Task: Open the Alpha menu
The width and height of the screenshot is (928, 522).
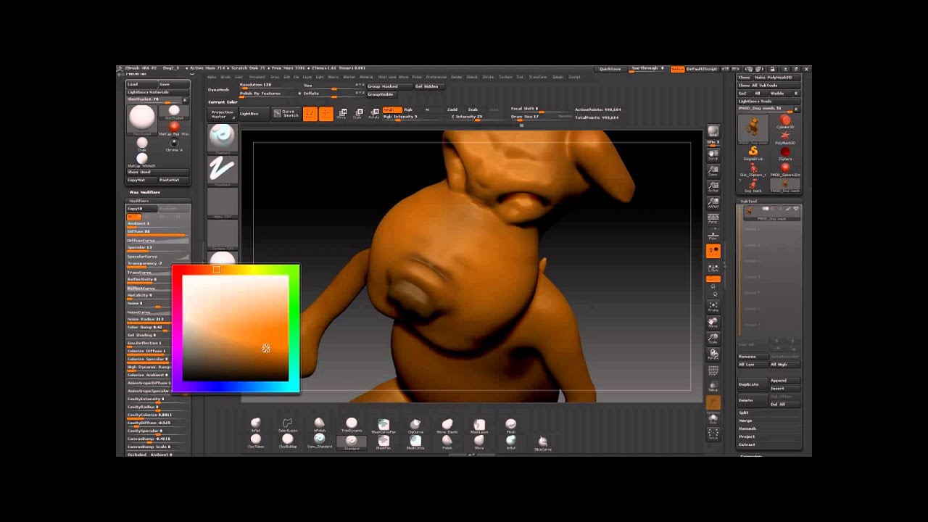Action: [x=212, y=77]
